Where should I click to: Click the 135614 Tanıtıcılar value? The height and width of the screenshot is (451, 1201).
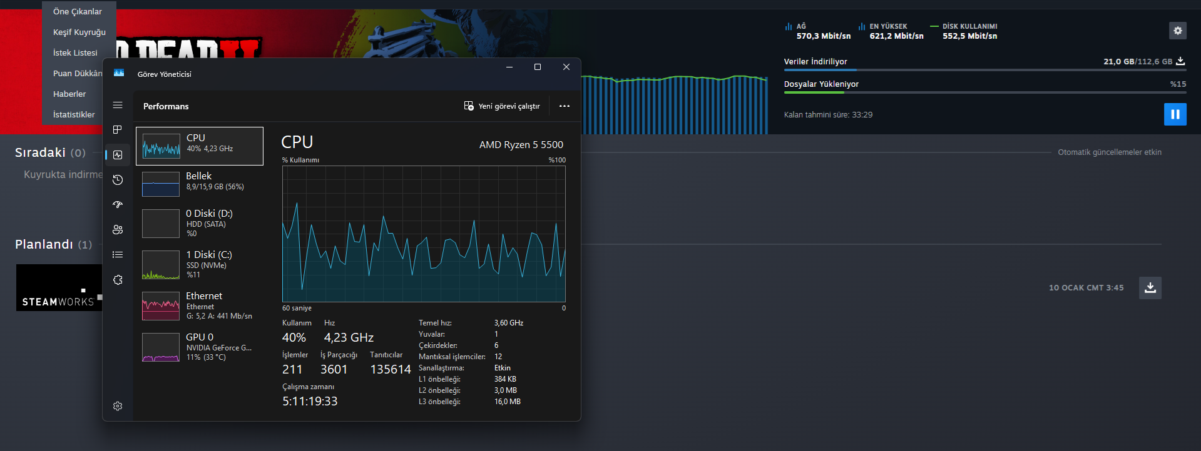[x=391, y=370]
